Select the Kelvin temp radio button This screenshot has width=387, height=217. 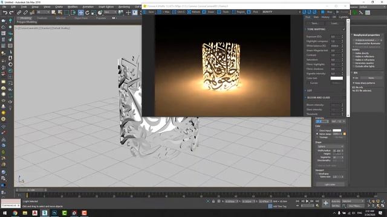pyautogui.click(x=317, y=134)
